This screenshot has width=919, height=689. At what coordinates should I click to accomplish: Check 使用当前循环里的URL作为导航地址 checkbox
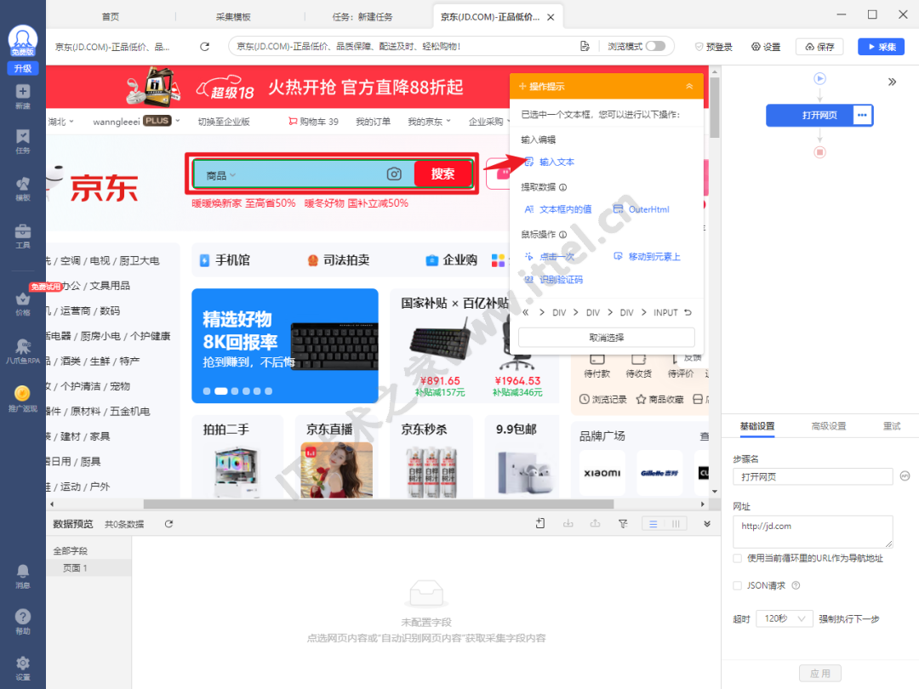pos(738,559)
